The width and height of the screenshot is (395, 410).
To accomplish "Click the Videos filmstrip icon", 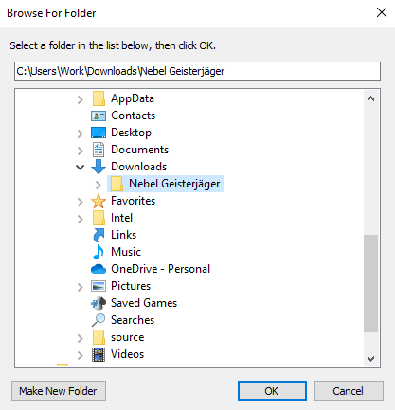I will (x=99, y=354).
